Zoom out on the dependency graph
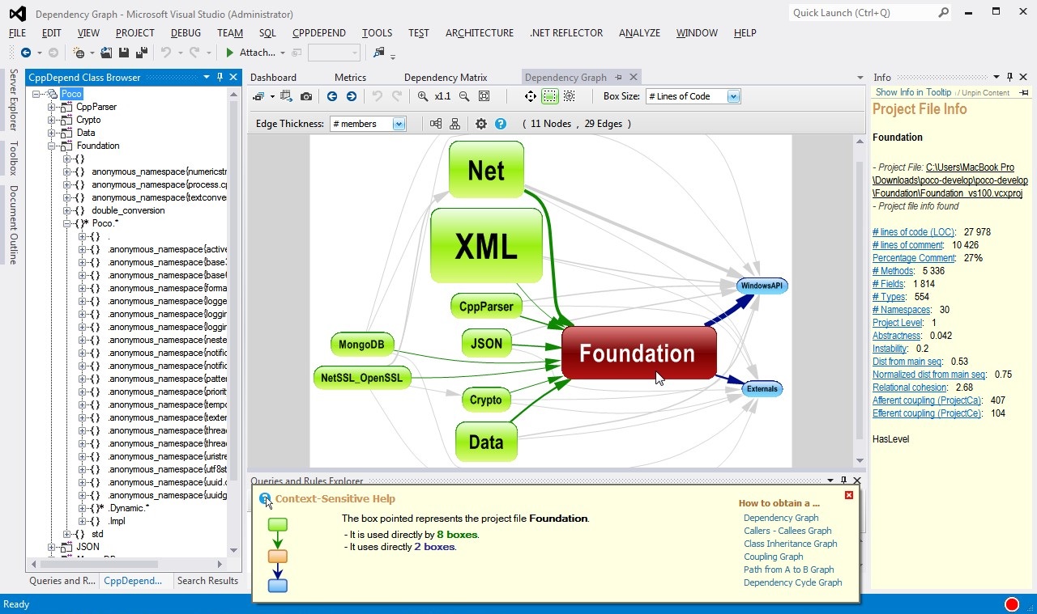 point(464,96)
